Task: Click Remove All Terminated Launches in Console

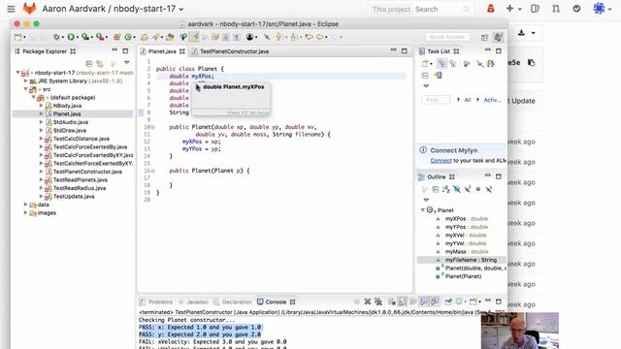Action: click(378, 301)
